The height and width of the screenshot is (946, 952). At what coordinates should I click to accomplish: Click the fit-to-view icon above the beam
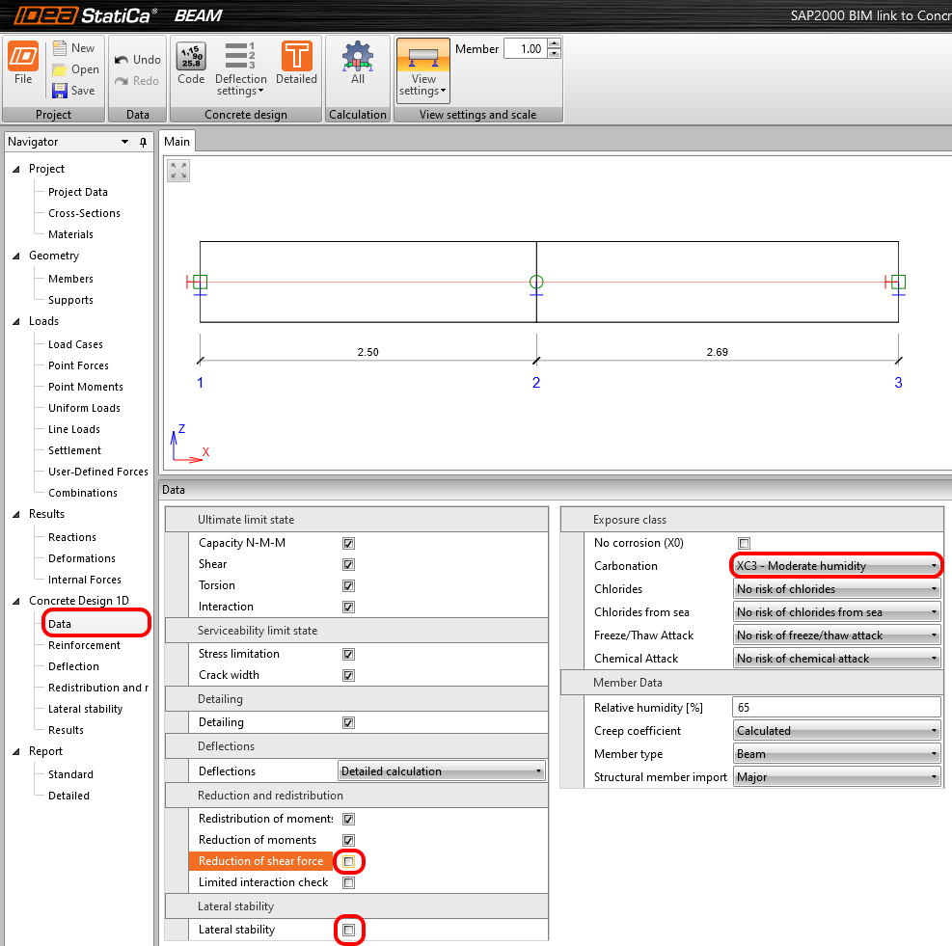click(177, 171)
